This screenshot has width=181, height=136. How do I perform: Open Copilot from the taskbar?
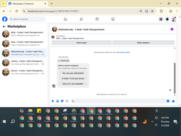(x=22, y=111)
